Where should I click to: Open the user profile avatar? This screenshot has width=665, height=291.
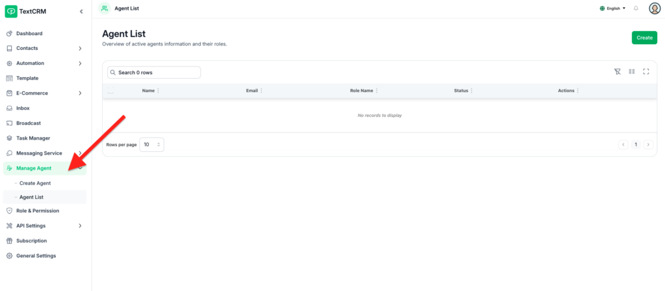click(x=654, y=8)
